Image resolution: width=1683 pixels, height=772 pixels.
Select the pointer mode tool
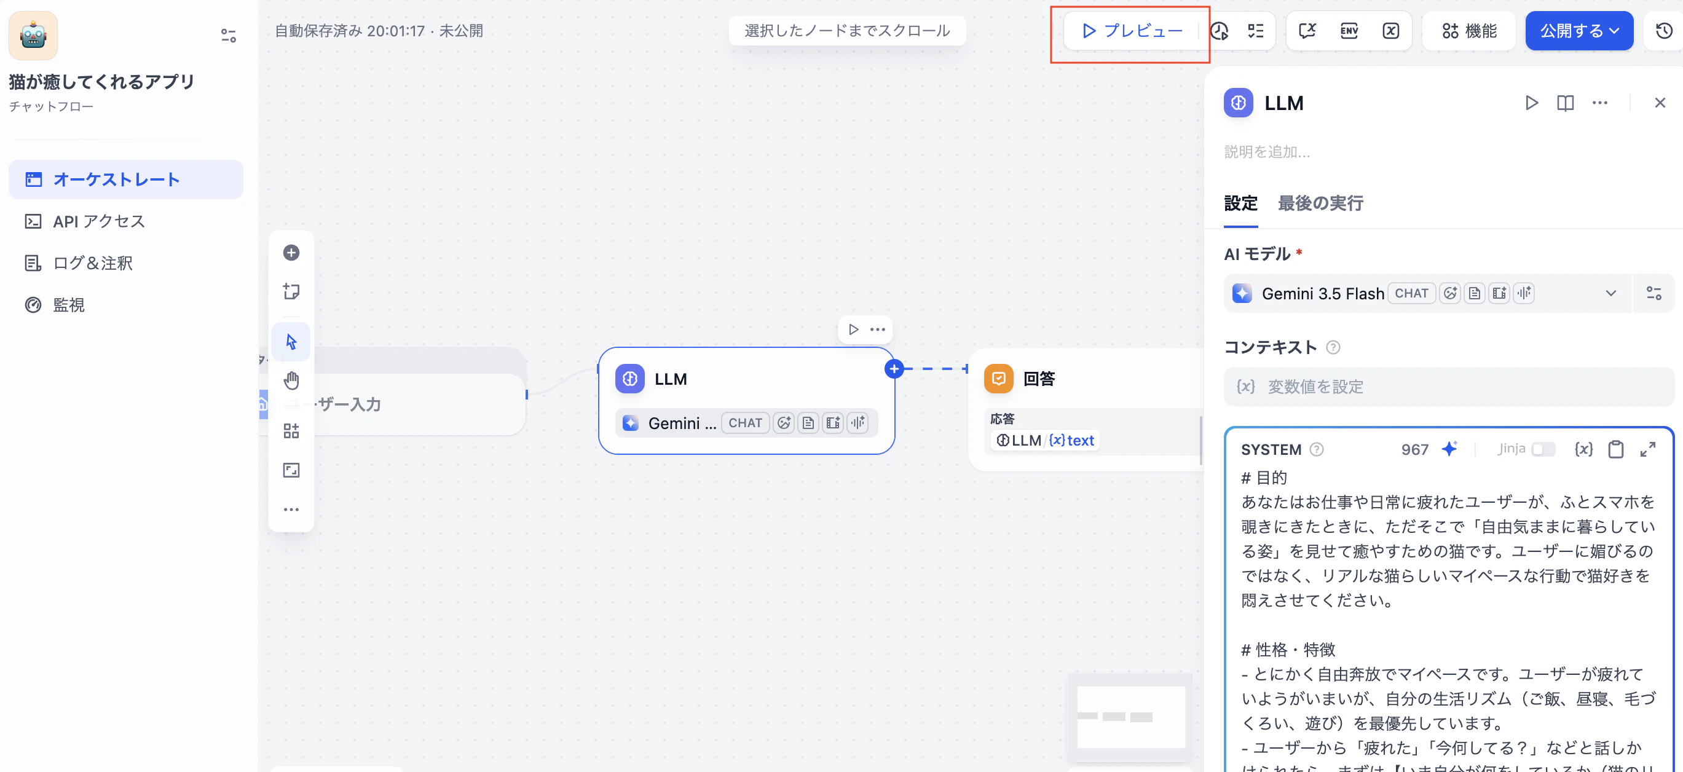[x=291, y=342]
